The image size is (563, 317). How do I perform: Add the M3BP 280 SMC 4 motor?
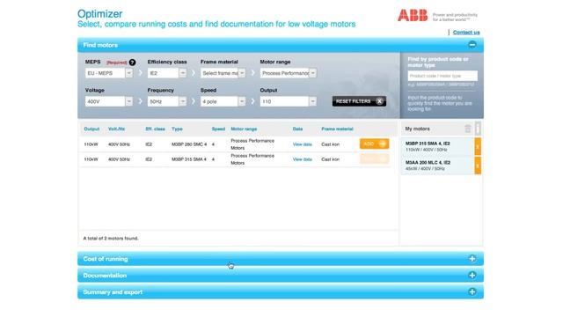(x=374, y=144)
